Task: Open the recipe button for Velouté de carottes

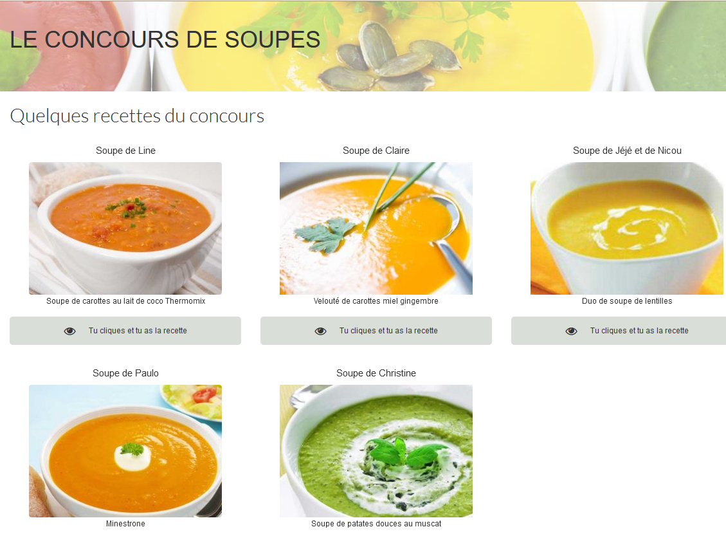Action: [x=376, y=331]
